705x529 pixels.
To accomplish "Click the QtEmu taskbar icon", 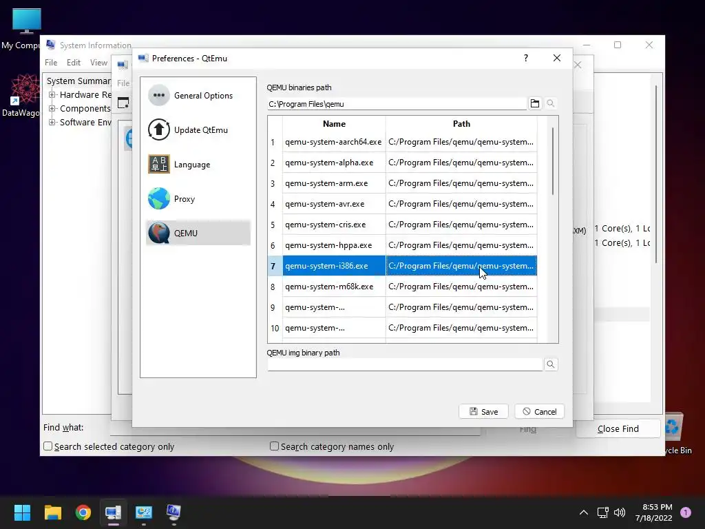I will click(114, 512).
